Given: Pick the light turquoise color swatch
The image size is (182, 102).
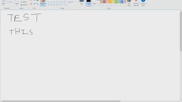Looking at the screenshot, I should [119, 2].
